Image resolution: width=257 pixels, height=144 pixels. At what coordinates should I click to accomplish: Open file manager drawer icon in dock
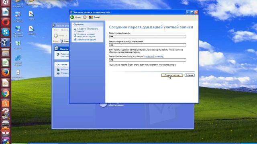point(5,52)
